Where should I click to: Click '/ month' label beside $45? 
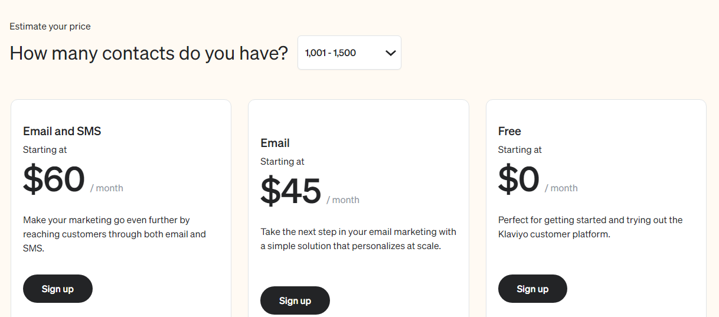[343, 200]
